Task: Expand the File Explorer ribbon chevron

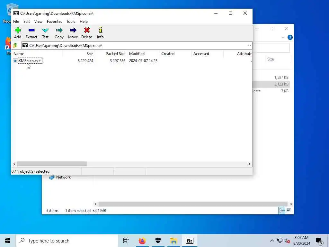Action: click(x=283, y=37)
